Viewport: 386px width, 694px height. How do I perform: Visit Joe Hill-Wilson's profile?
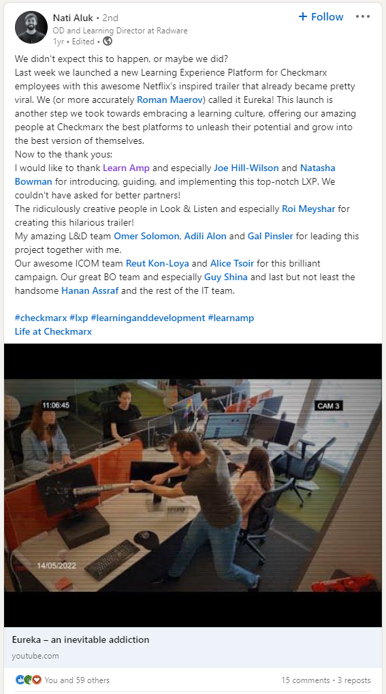(246, 168)
